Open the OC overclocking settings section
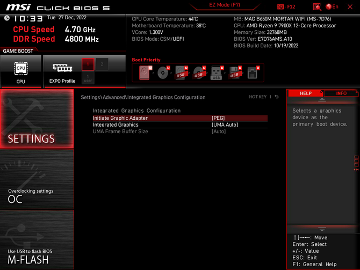Image resolution: width=360 pixels, height=270 pixels. (37, 195)
